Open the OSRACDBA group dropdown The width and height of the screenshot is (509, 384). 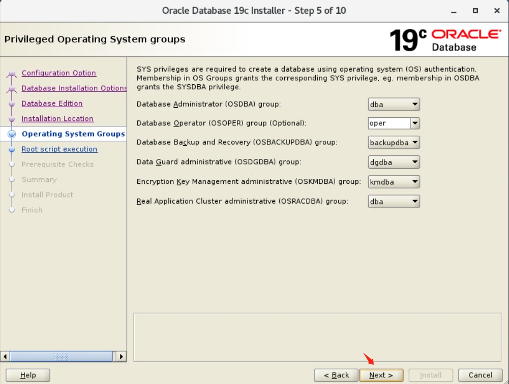click(394, 202)
